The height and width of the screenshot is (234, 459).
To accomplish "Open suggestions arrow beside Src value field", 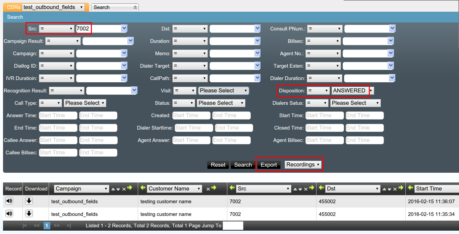I will pyautogui.click(x=124, y=28).
